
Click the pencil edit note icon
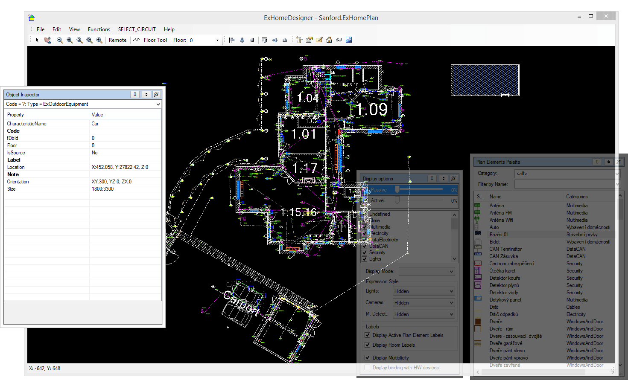(319, 40)
